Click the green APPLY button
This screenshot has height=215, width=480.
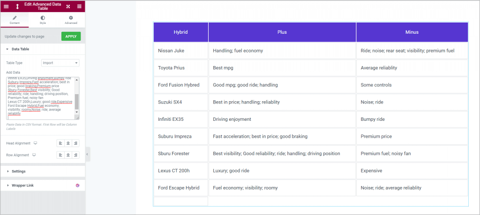click(x=71, y=36)
